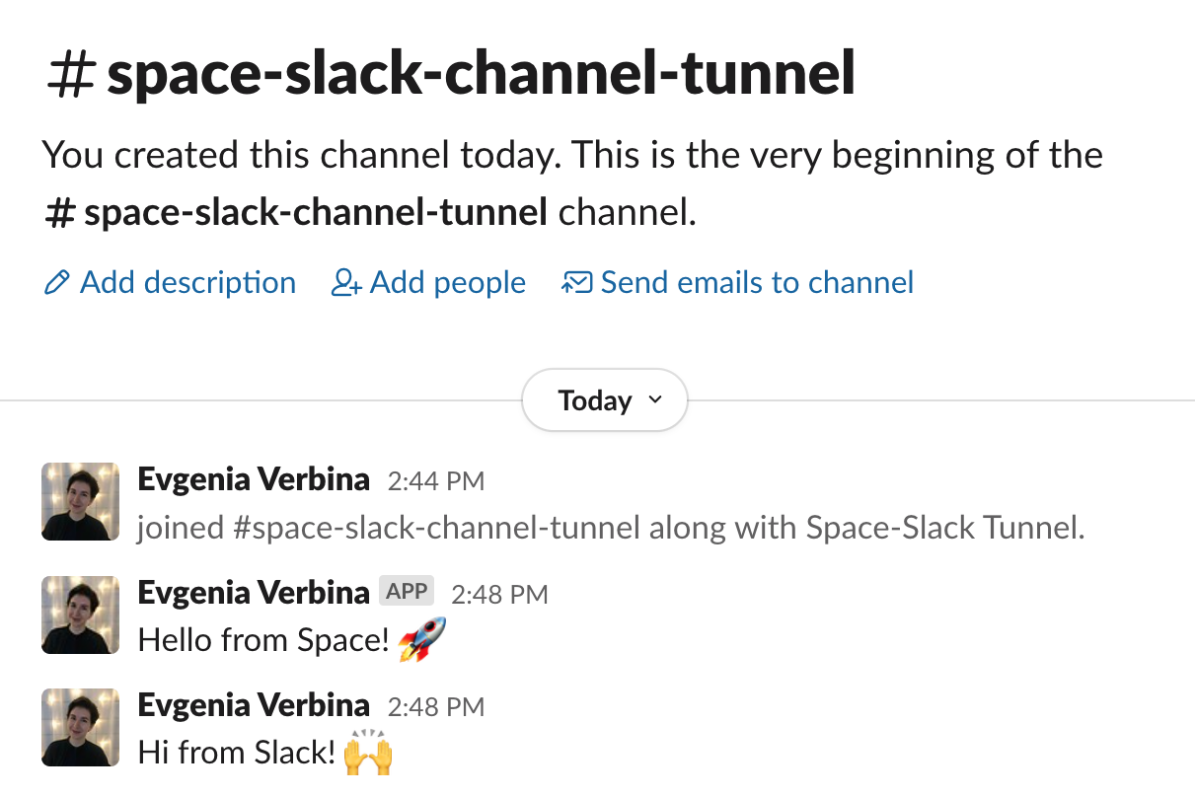1195x796 pixels.
Task: Open the Today date dropdown chevron
Action: (x=654, y=400)
